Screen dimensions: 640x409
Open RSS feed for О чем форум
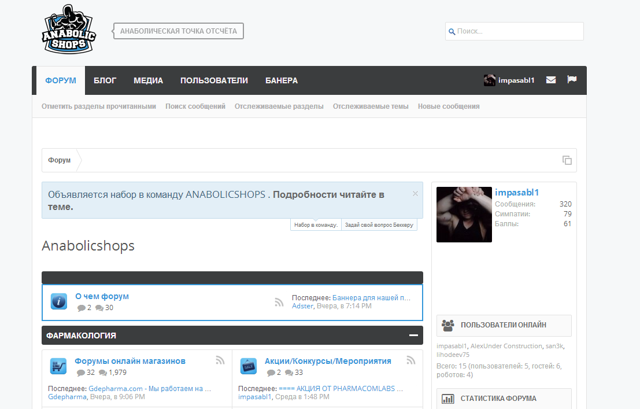pyautogui.click(x=279, y=303)
